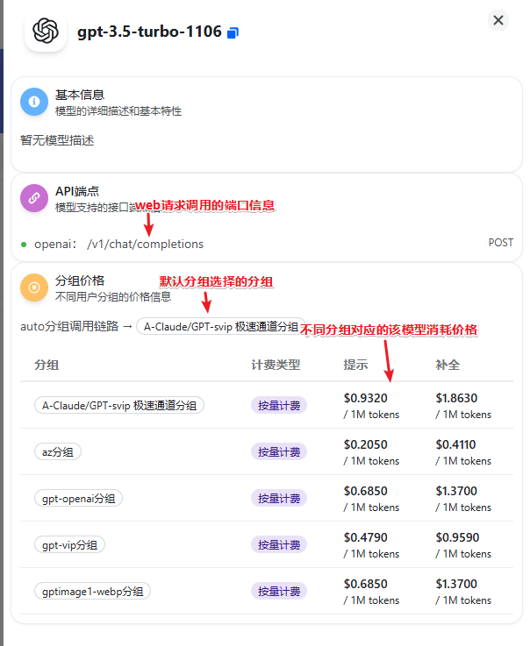Copy the gpt-3.5-turbo-1106 model name

click(233, 32)
